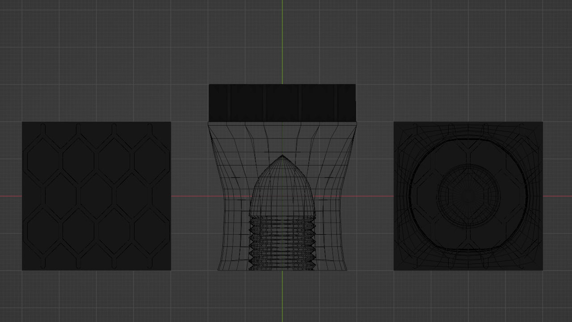Select the square object with concentric circles
This screenshot has height=322, width=572.
tap(468, 196)
